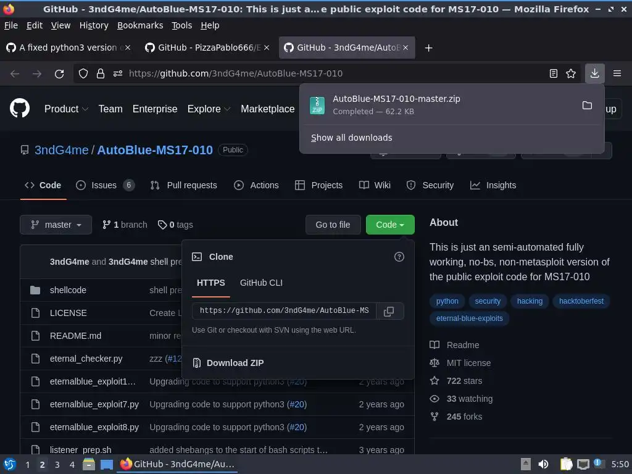Screen dimensions: 632x474
Task: Open the hacktoberfest topic tag
Action: pos(581,301)
